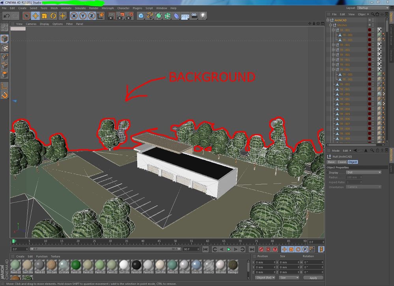Collapse the ArchiCAD null in tree
This screenshot has width=394, height=286.
pyautogui.click(x=328, y=20)
